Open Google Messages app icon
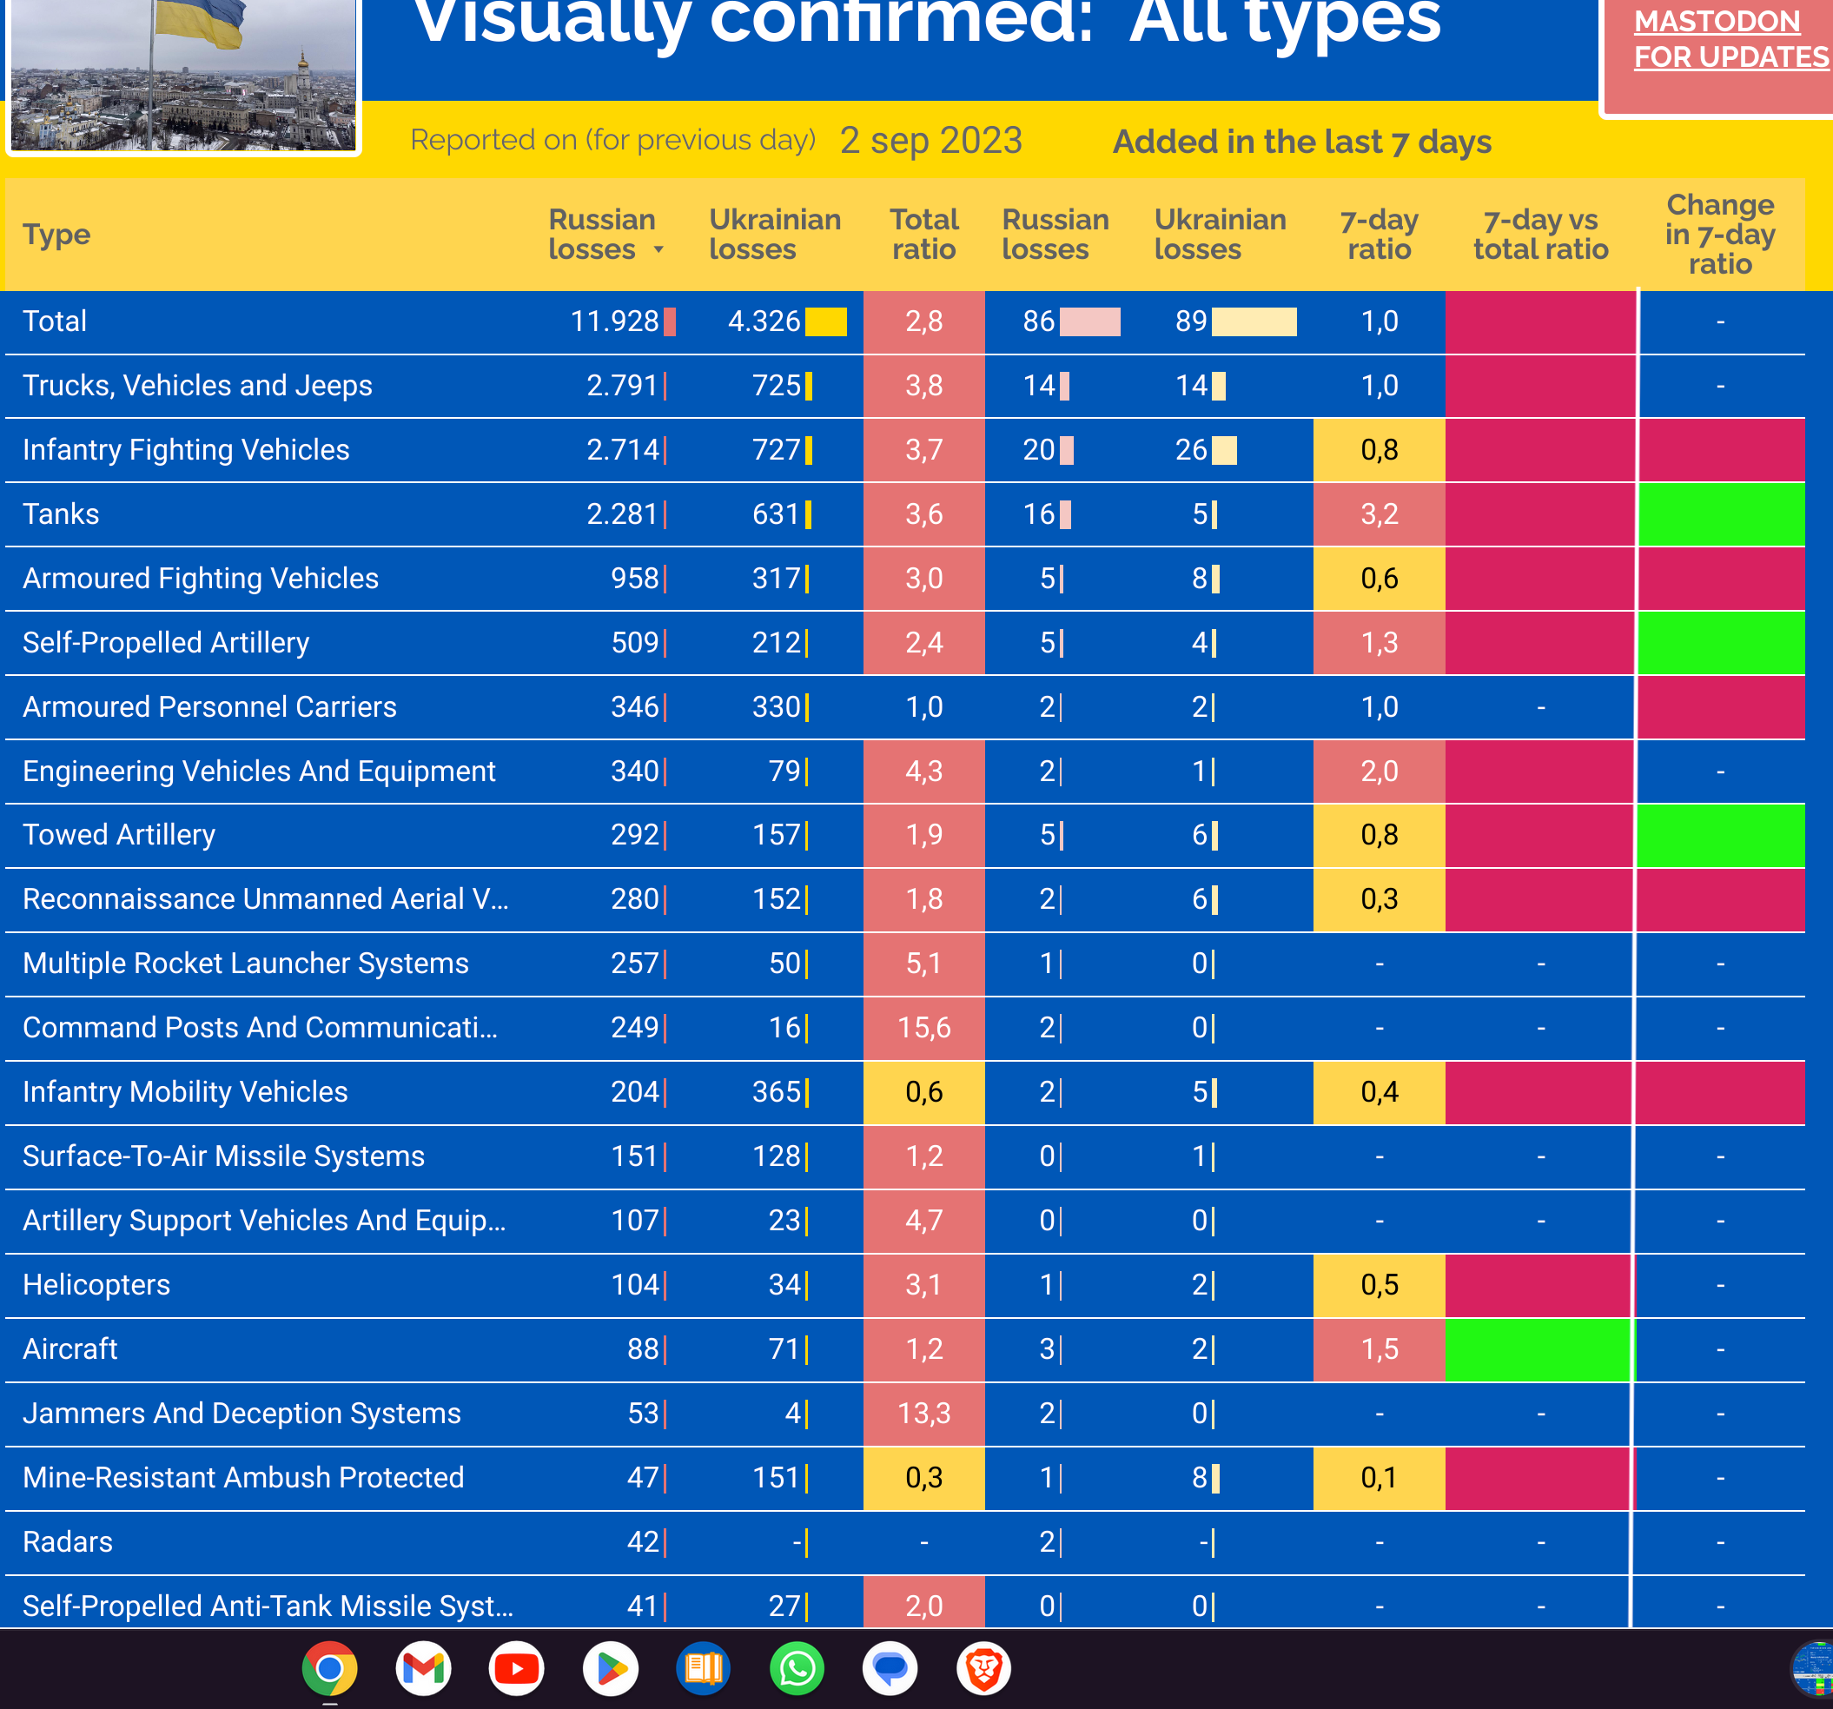1833x1709 pixels. (890, 1667)
